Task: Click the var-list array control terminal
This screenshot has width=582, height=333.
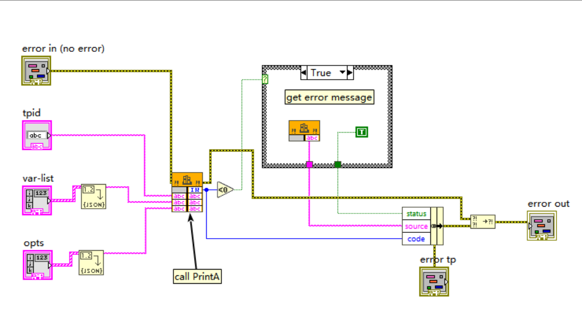Action: [36, 200]
